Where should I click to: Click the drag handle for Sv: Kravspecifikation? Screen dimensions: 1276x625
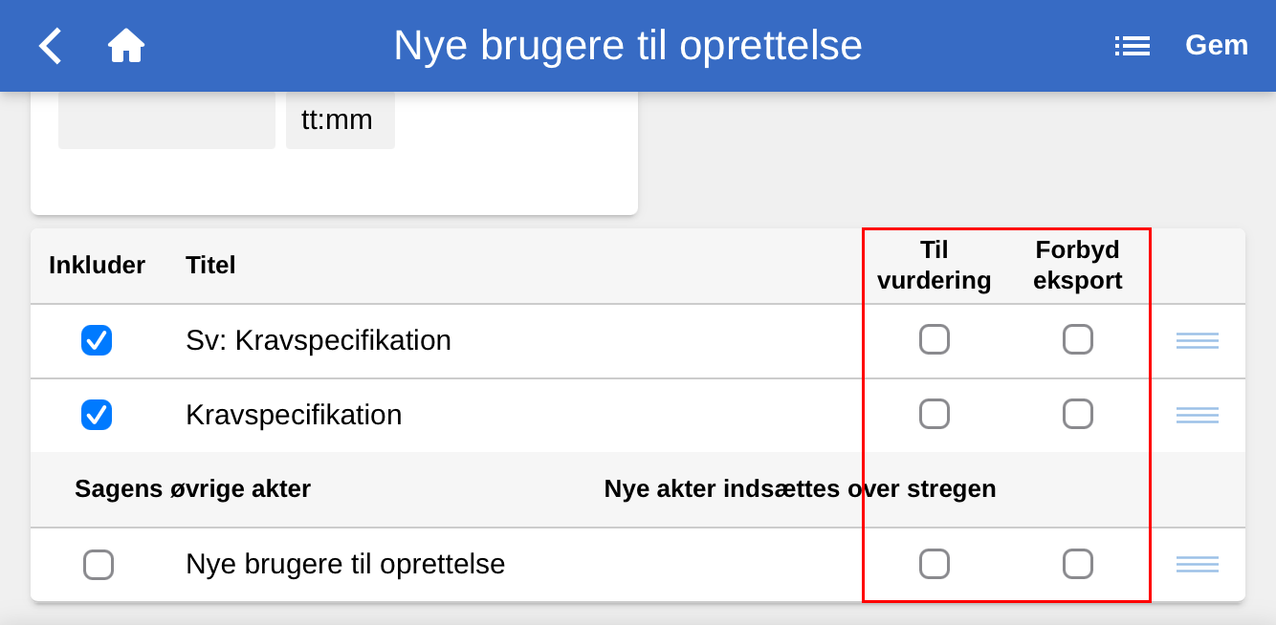click(x=1197, y=340)
